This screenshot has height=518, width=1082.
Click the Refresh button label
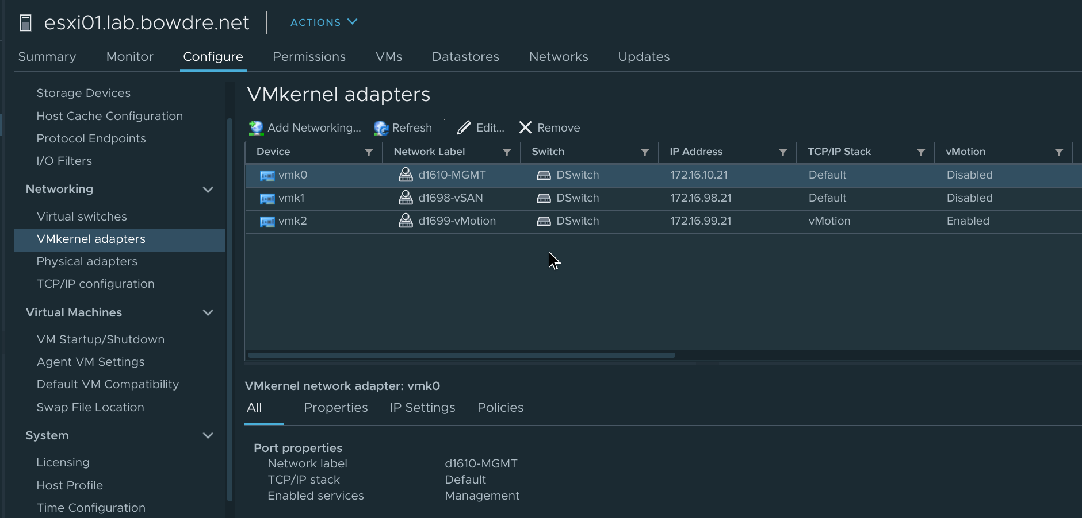pos(412,127)
